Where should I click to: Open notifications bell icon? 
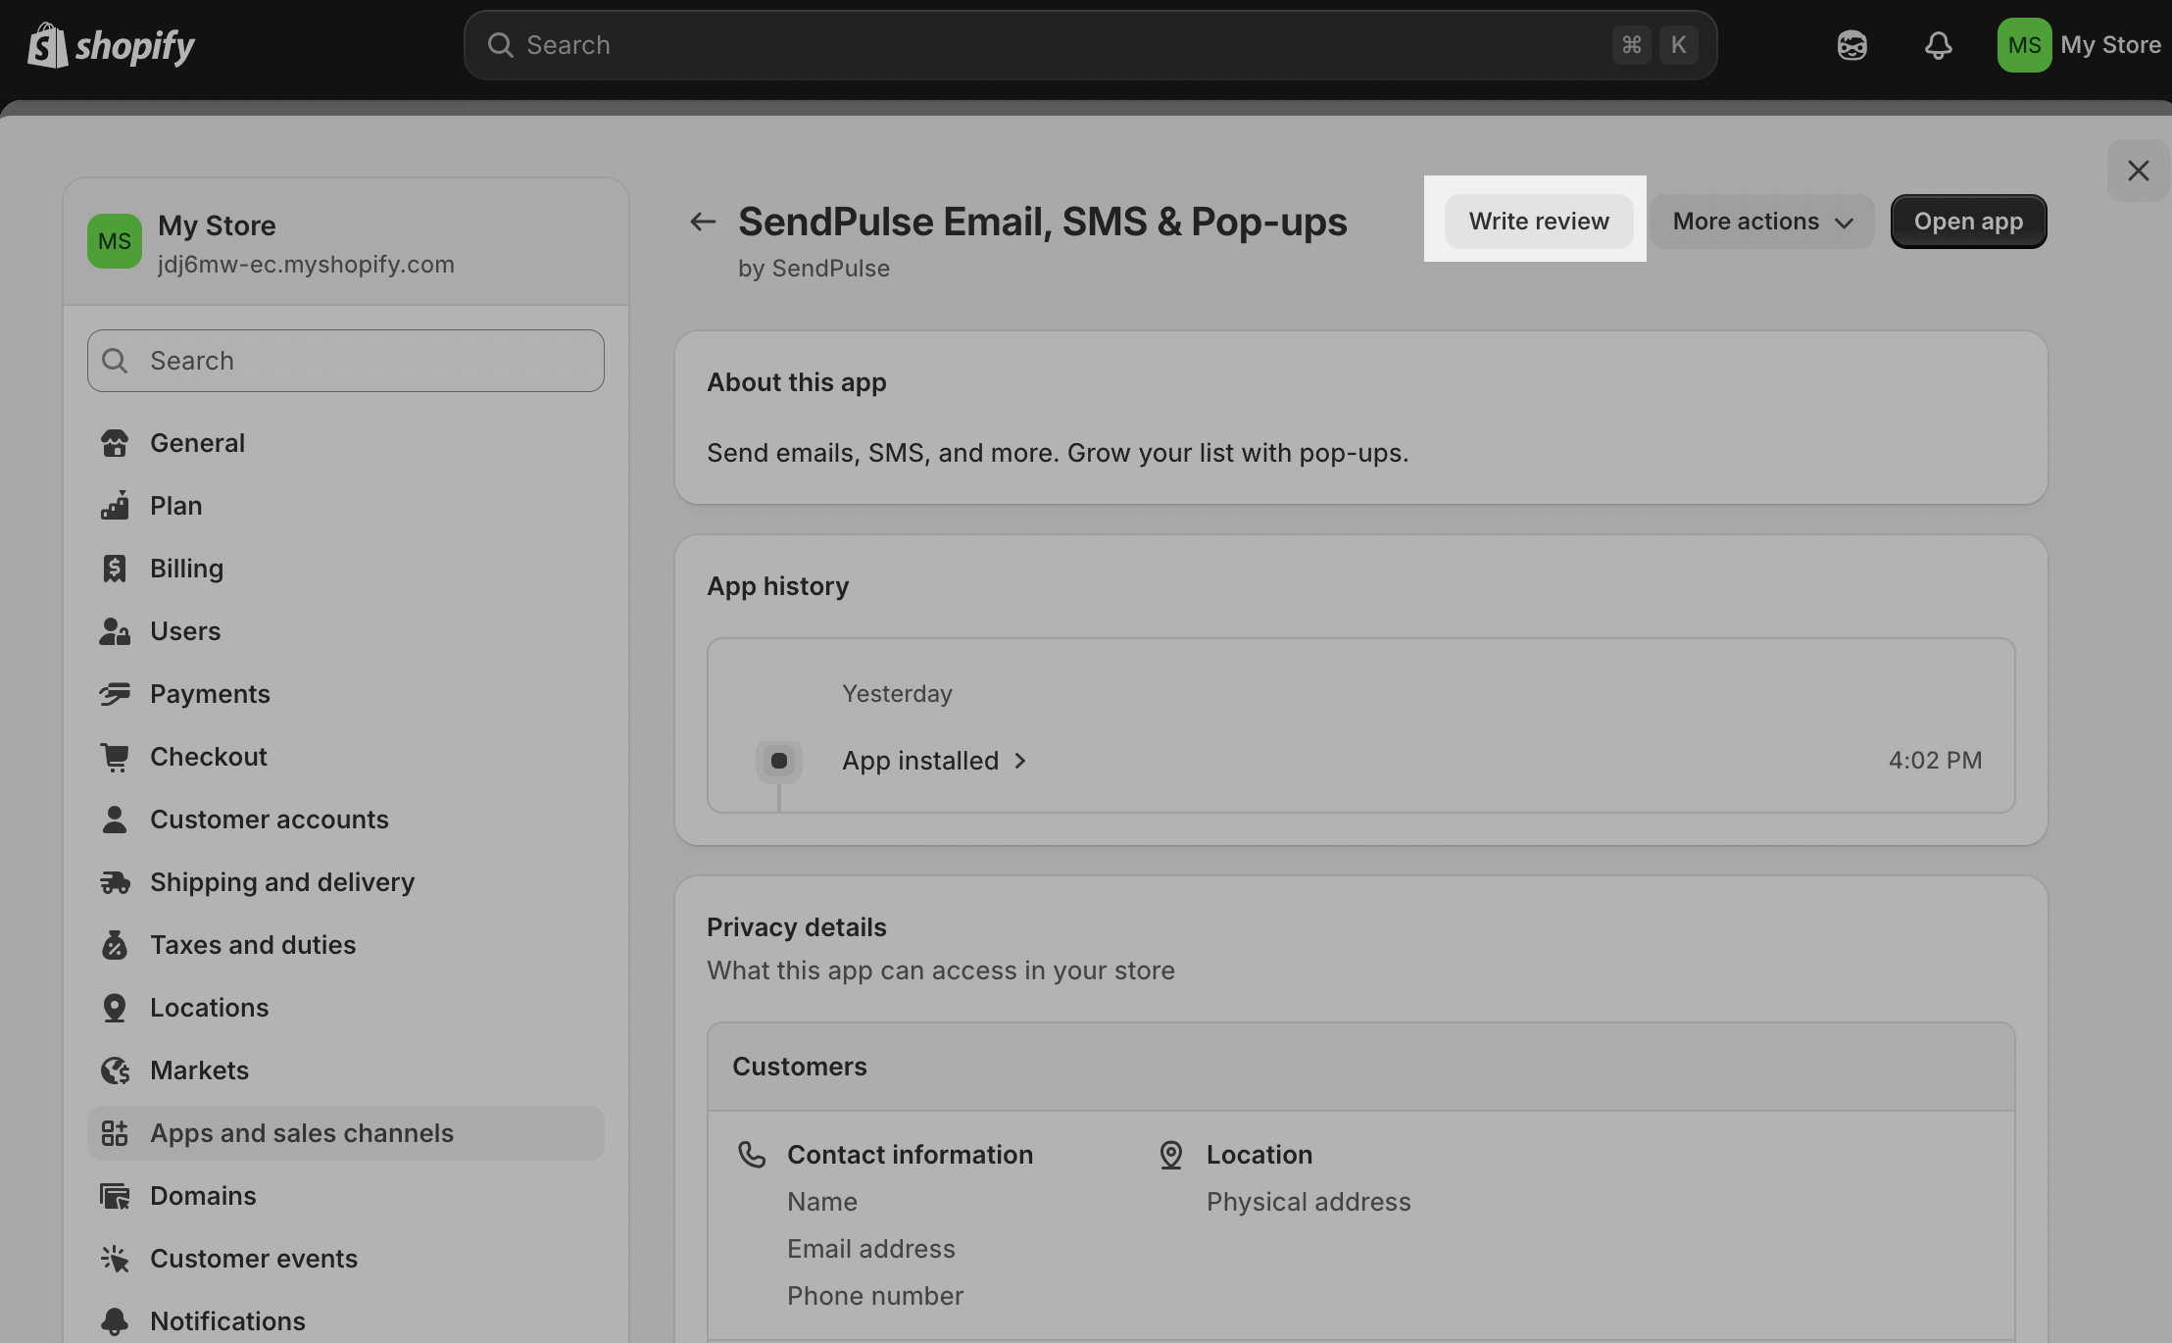pos(1938,45)
